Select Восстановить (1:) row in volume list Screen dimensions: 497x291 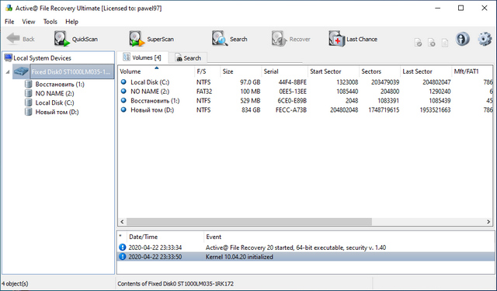(x=305, y=101)
